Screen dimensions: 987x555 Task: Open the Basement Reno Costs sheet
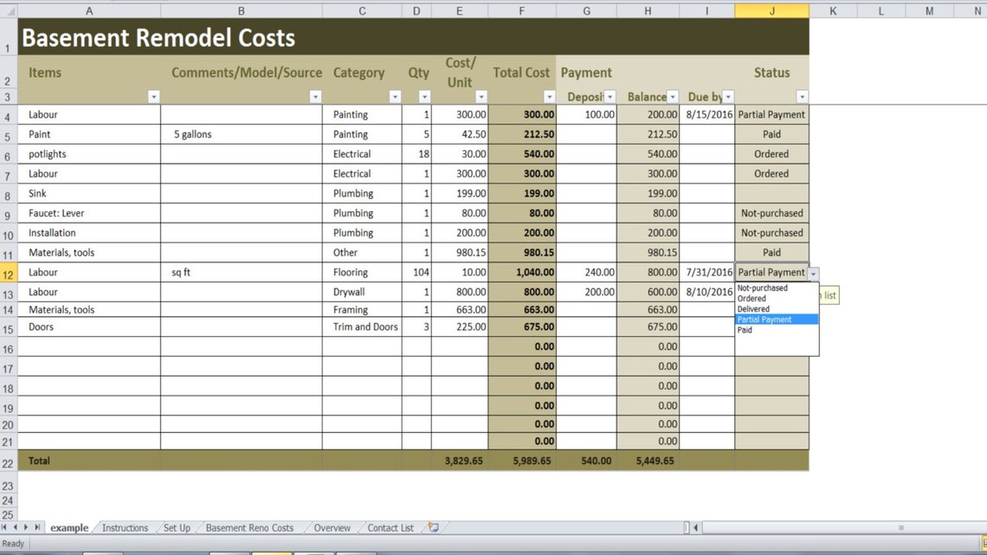coord(249,527)
